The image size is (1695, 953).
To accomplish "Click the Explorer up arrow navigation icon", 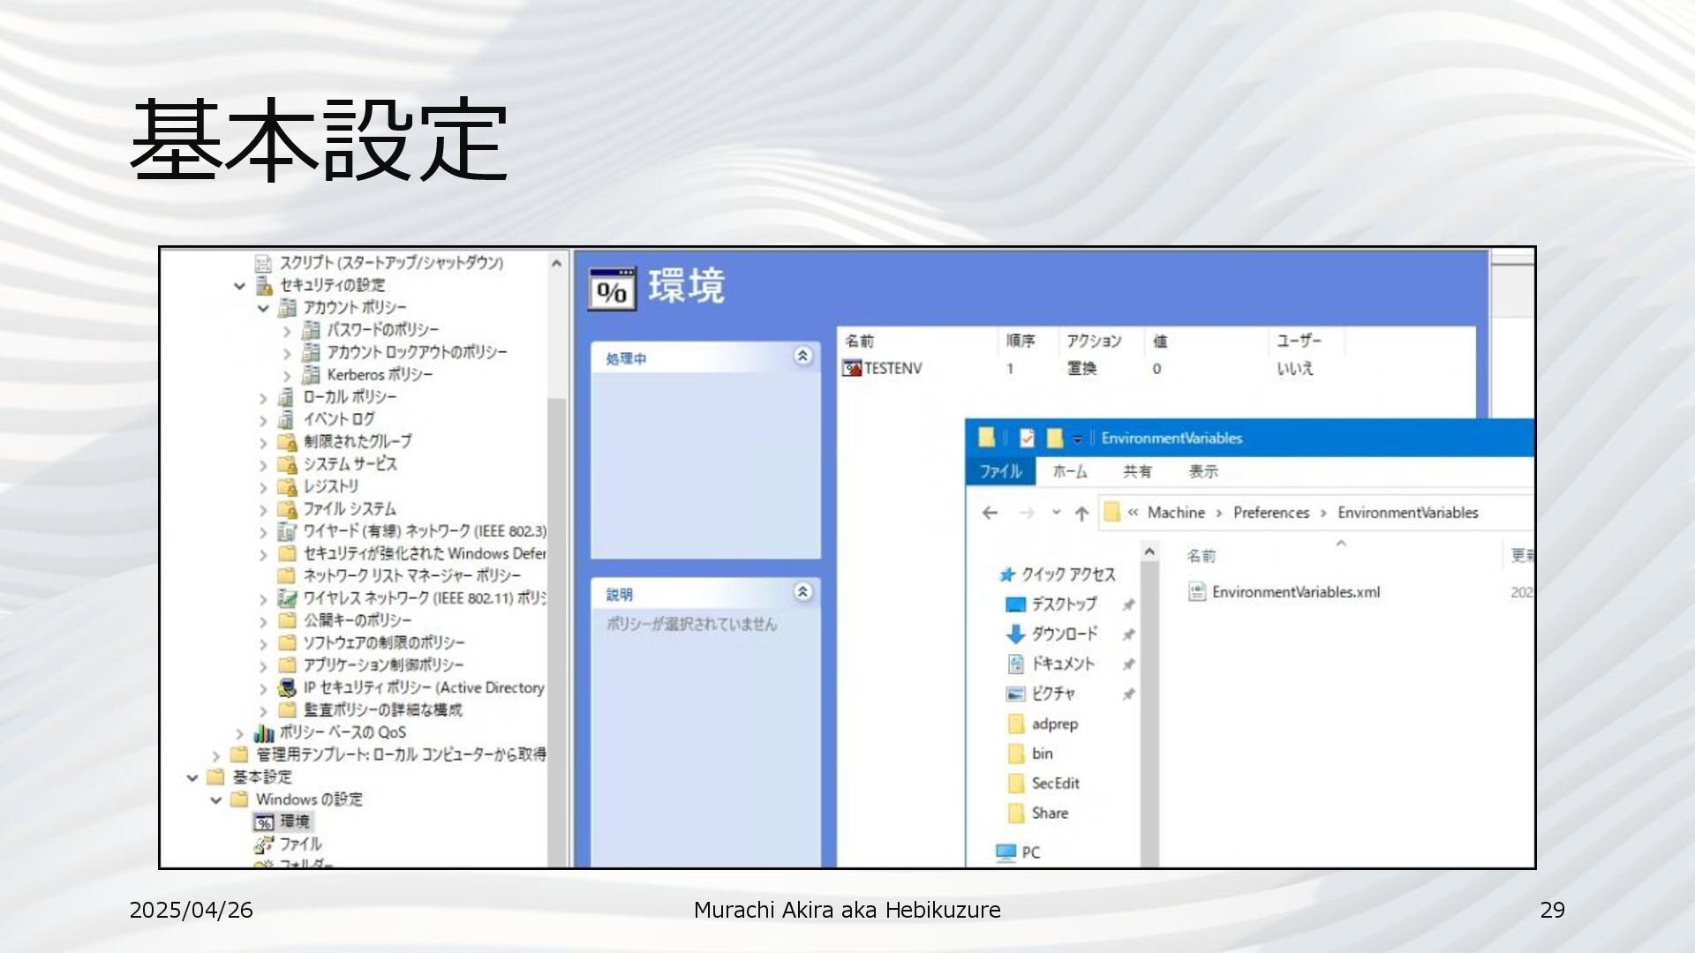I will pyautogui.click(x=1081, y=514).
